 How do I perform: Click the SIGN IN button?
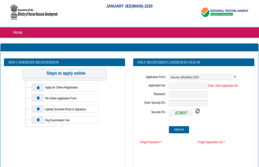click(179, 130)
